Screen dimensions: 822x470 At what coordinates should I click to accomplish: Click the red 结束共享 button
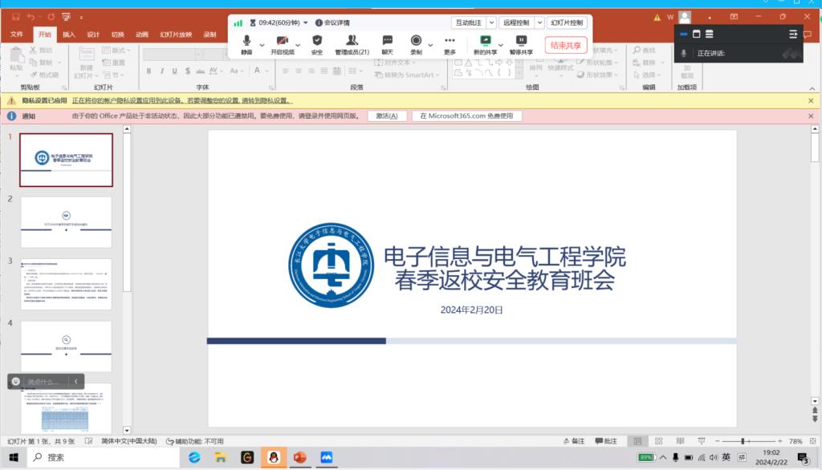click(566, 45)
